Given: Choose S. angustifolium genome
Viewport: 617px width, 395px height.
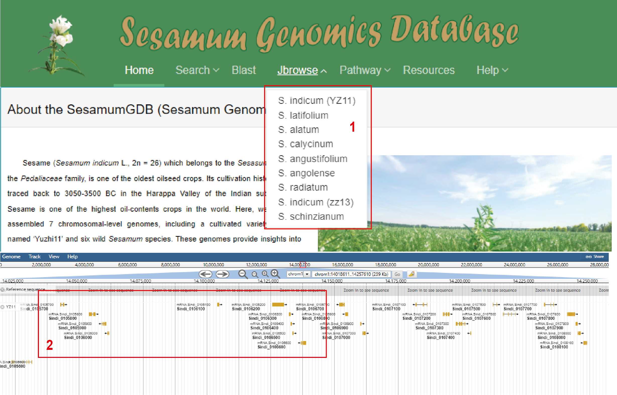Looking at the screenshot, I should click(313, 159).
